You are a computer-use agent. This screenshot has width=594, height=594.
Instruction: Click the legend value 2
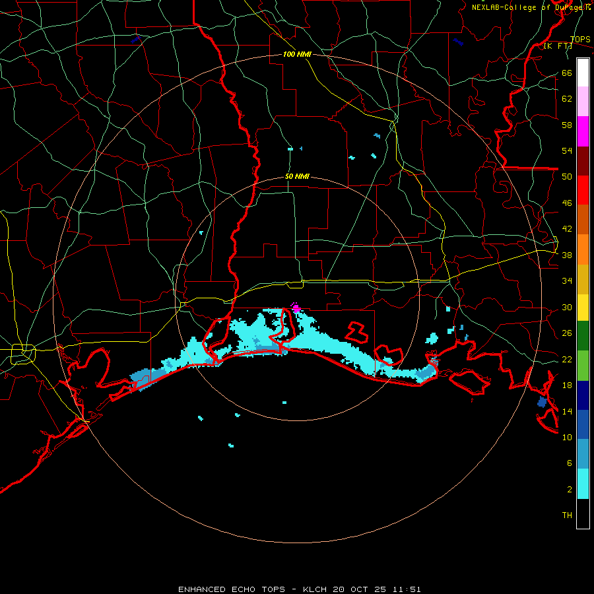570,490
